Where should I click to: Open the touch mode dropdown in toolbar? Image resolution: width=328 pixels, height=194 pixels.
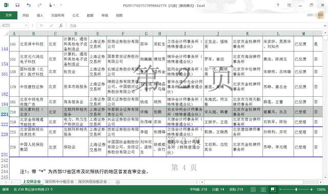(x=51, y=5)
